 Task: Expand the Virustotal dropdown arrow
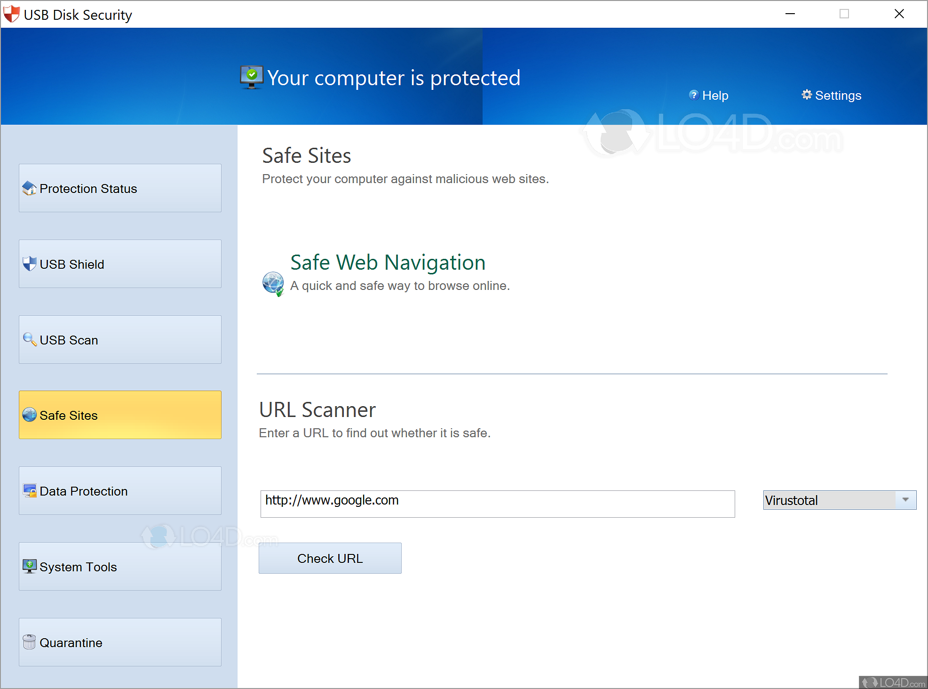905,500
